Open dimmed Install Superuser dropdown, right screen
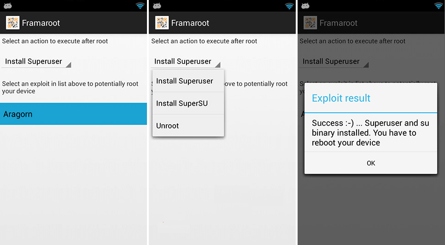Screen dimensions: 445x245 coord(334,61)
